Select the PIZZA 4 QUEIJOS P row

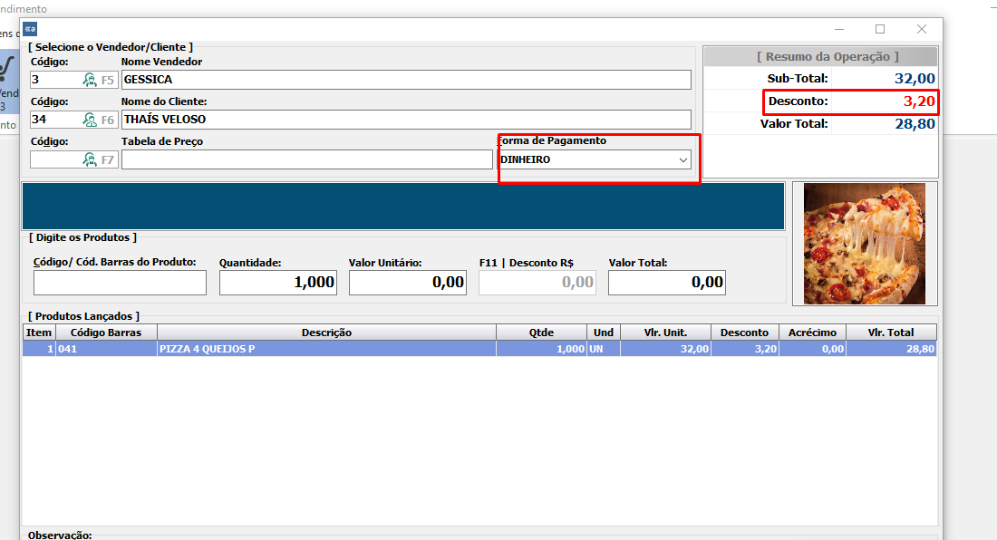coord(326,349)
